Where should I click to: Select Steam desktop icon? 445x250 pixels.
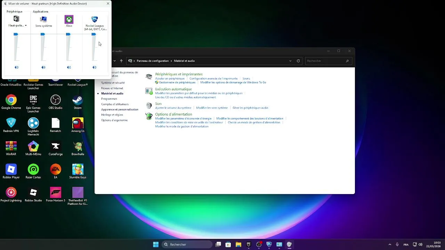tap(78, 102)
